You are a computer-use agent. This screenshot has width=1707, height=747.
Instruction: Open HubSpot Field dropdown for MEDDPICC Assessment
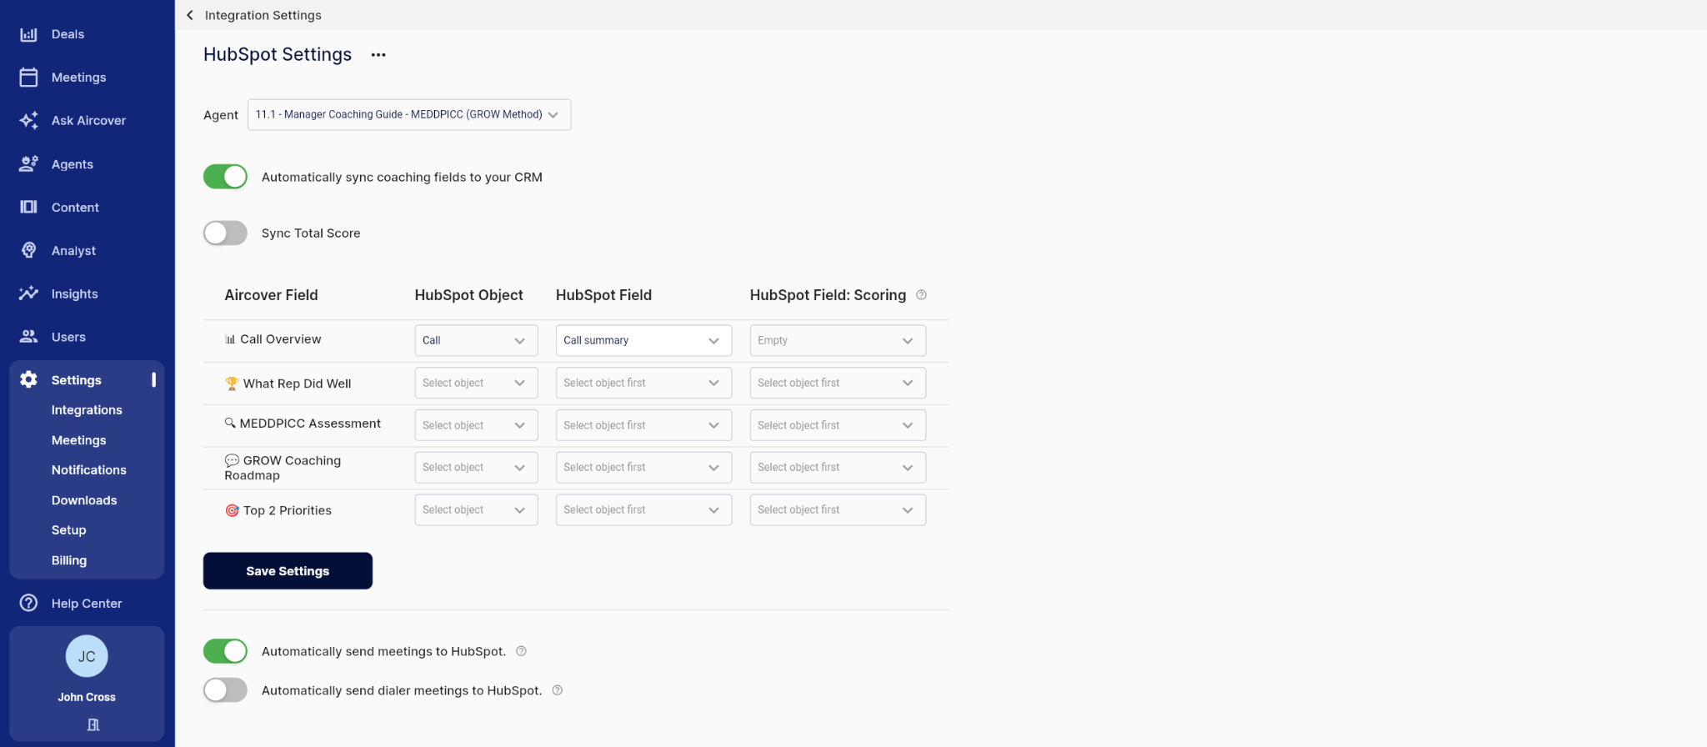643,425
